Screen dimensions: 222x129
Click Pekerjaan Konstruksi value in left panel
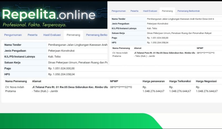(61, 51)
